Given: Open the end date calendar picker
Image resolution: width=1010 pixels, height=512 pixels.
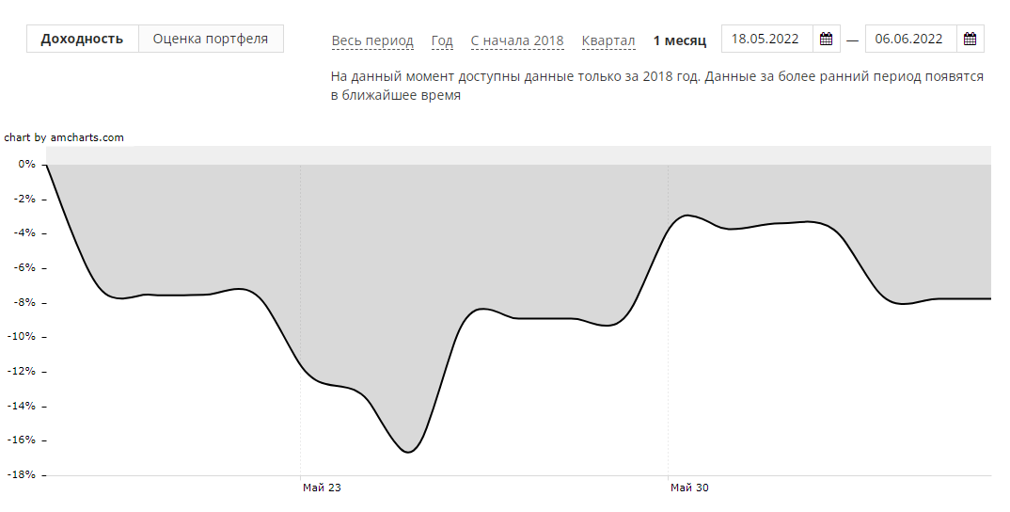Looking at the screenshot, I should tap(971, 40).
